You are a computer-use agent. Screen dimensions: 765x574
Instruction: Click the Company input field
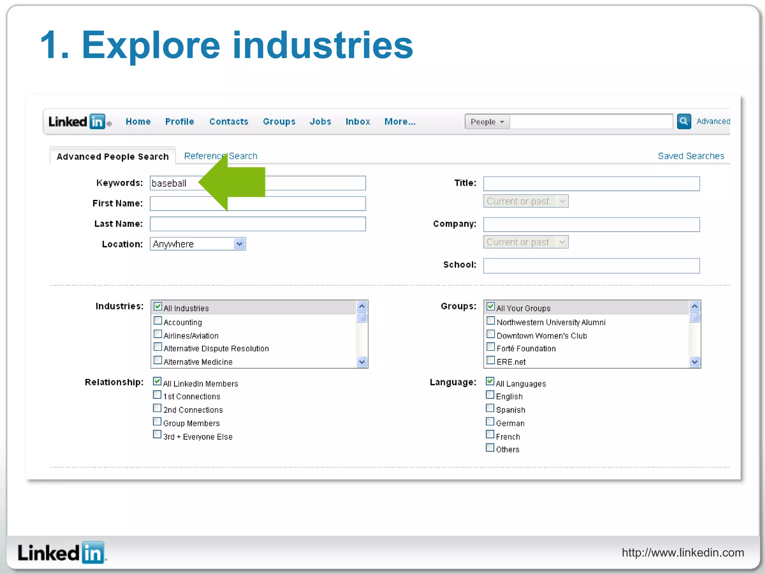pos(591,225)
